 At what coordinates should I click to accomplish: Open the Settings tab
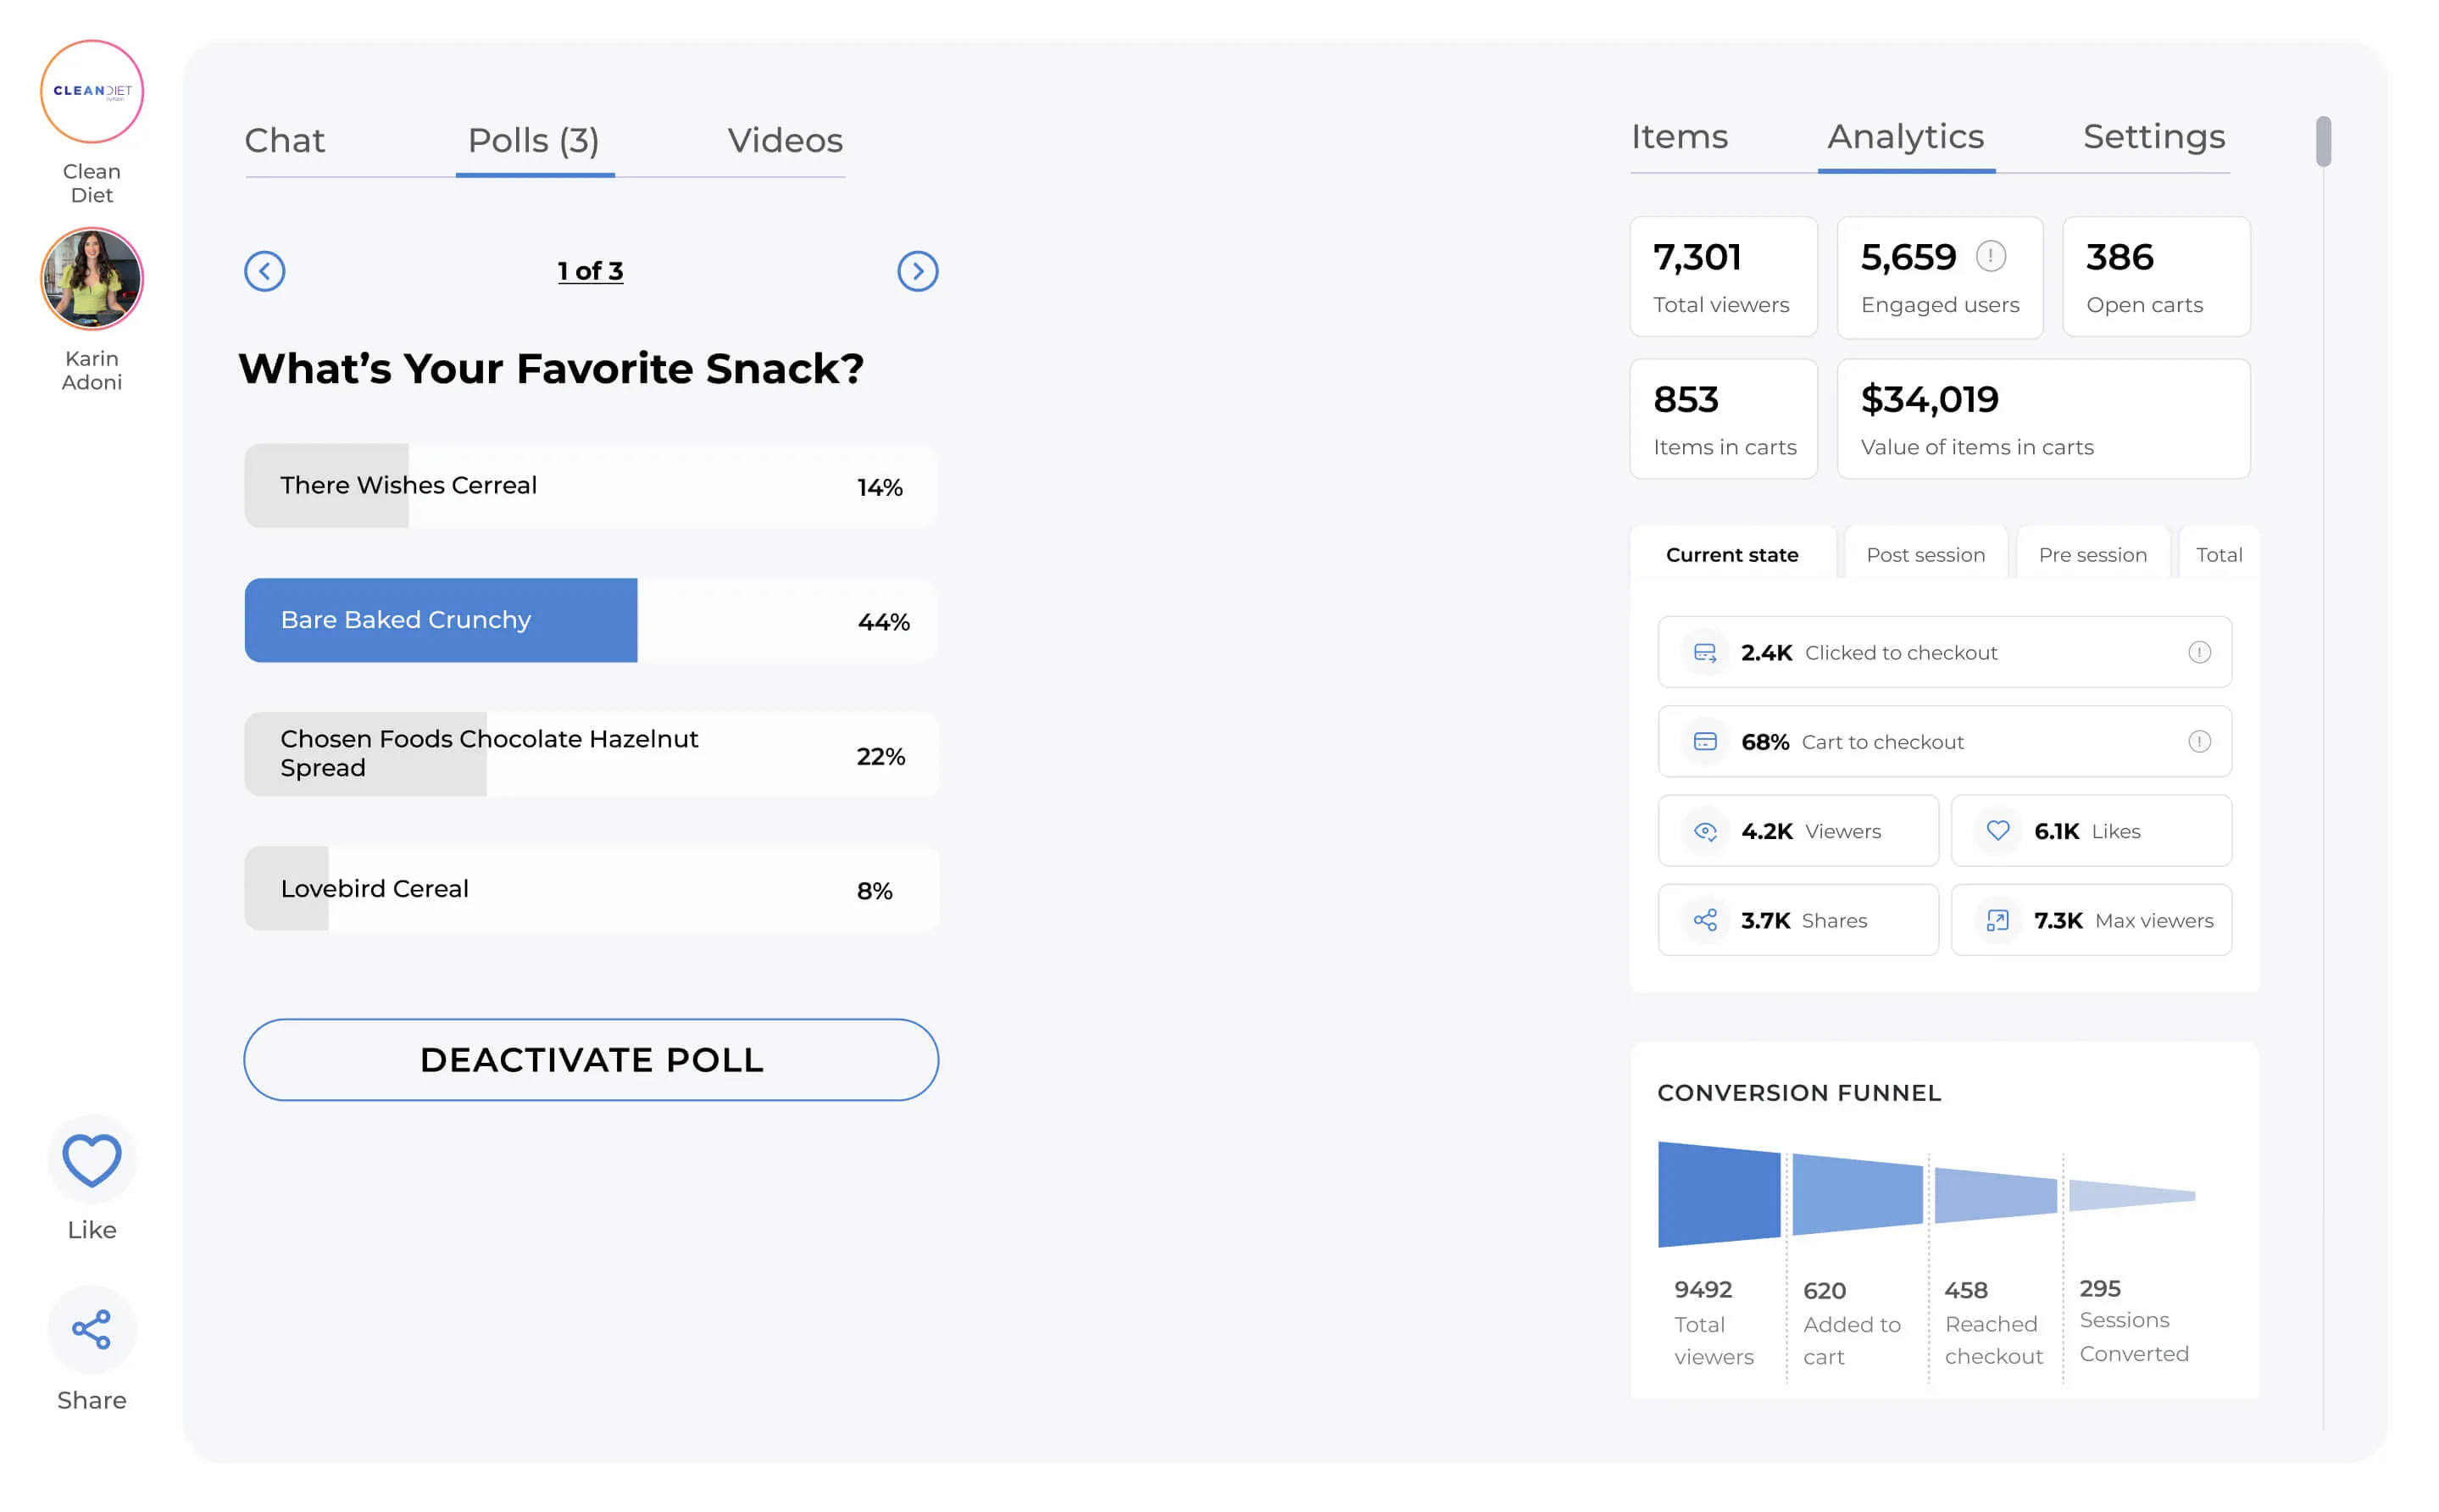(2153, 137)
